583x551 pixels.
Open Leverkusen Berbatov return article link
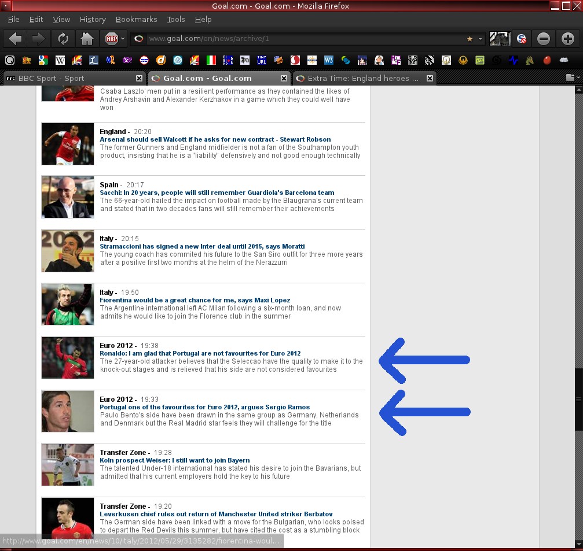point(216,514)
